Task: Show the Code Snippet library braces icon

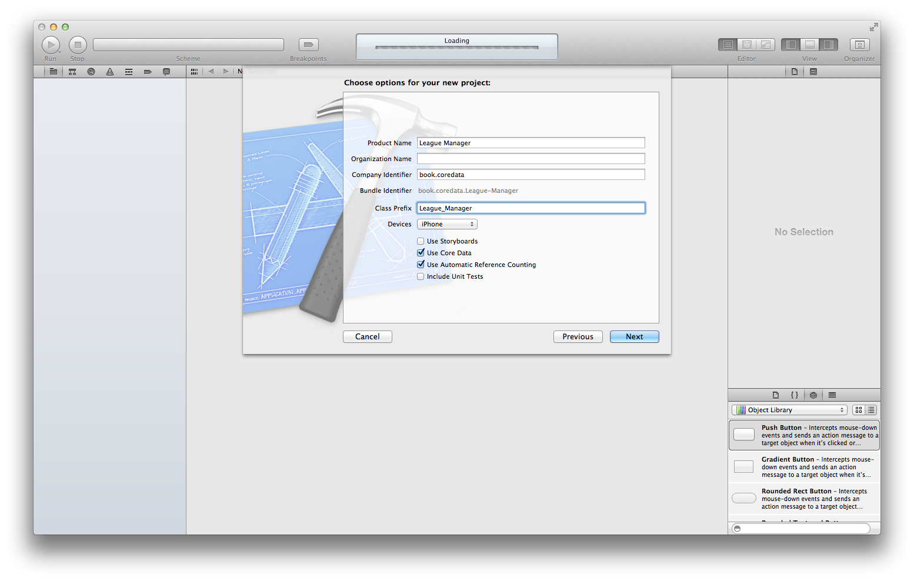Action: tap(795, 395)
